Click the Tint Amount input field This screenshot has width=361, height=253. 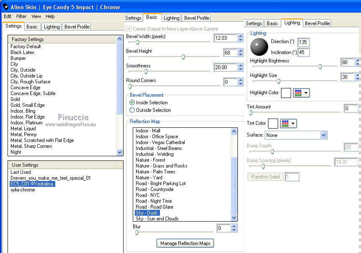tap(351, 108)
